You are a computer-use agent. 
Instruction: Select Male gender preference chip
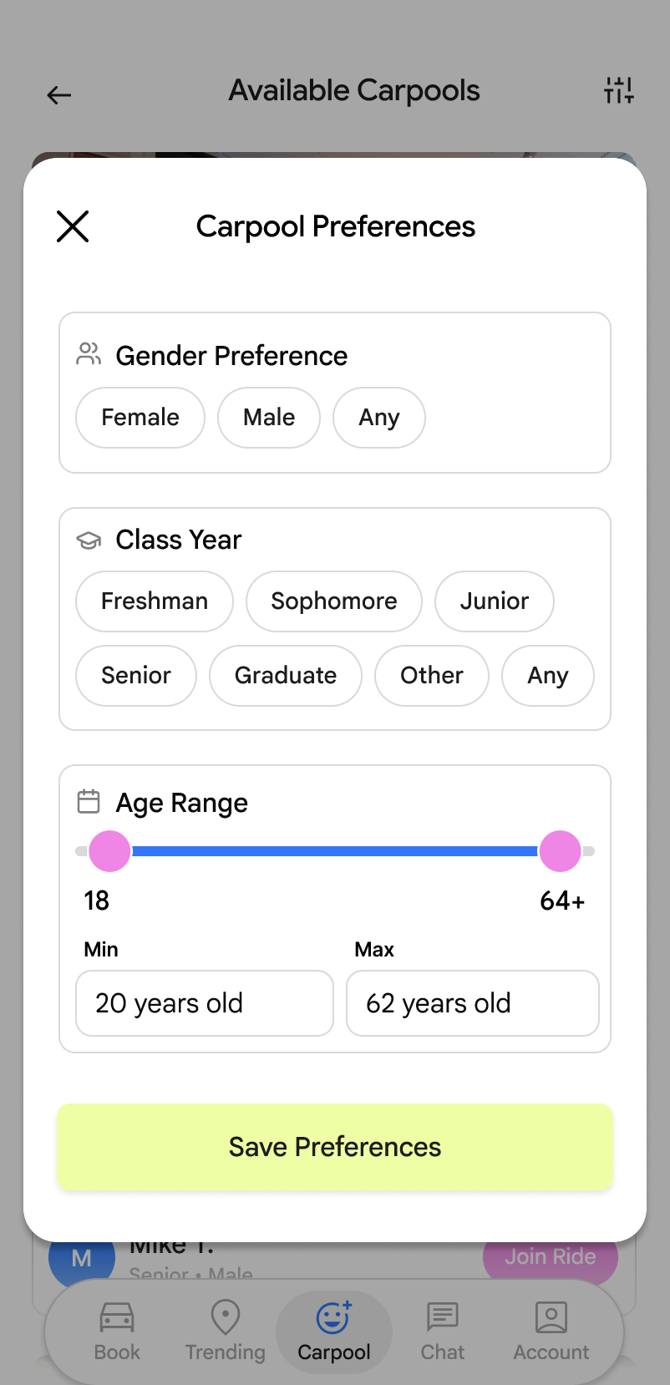pyautogui.click(x=269, y=418)
